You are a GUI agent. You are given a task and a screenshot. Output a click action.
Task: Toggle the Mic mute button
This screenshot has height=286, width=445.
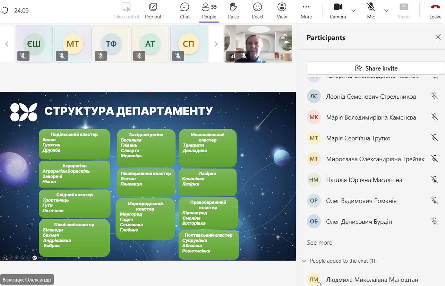(x=371, y=11)
